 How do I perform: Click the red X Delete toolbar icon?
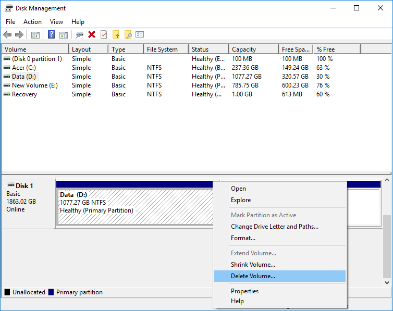coord(92,34)
